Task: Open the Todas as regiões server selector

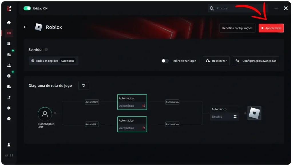Action: [x=53, y=61]
